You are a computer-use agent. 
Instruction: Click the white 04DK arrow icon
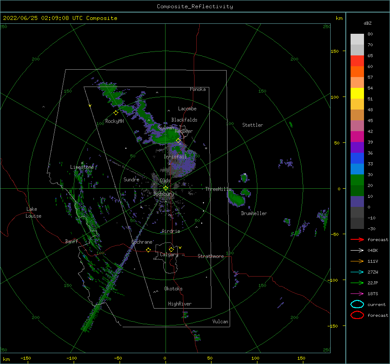(x=357, y=251)
